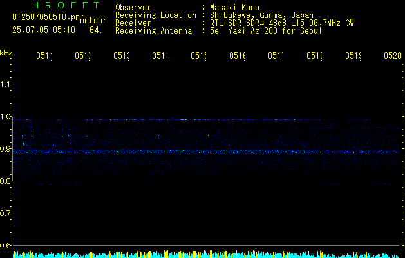Click the Observer label
The width and height of the screenshot is (405, 258).
coord(133,8)
